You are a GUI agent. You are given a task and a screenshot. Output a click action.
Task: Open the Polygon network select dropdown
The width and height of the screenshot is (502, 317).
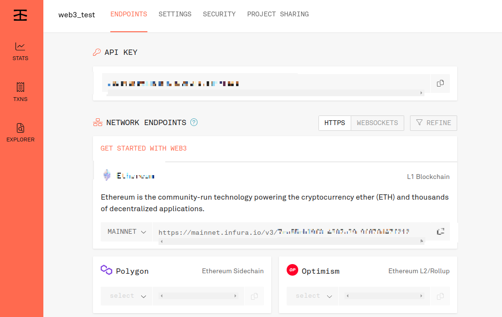point(126,296)
